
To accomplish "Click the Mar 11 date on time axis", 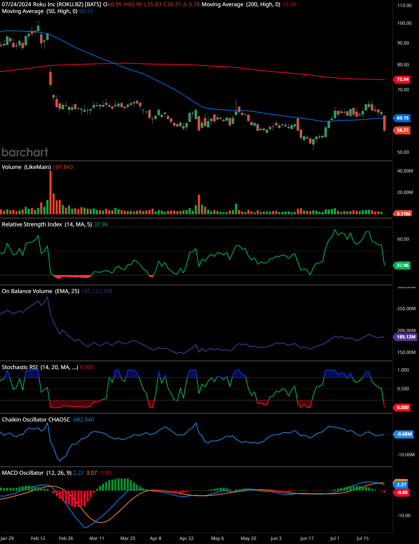I will pos(97,538).
